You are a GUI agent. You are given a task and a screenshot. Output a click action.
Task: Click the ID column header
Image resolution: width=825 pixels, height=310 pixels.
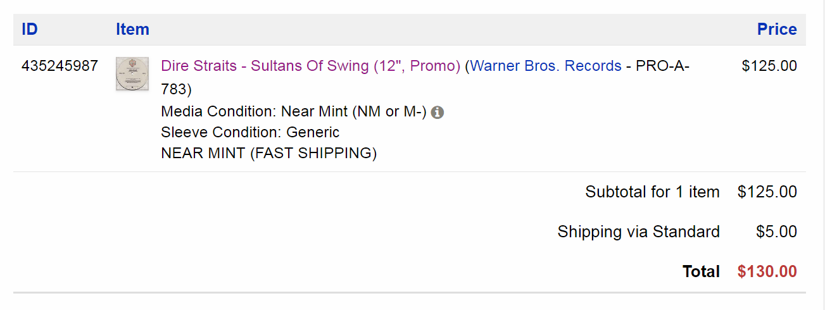tap(30, 29)
